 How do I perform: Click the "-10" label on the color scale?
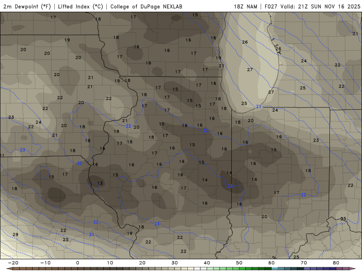point(45,263)
